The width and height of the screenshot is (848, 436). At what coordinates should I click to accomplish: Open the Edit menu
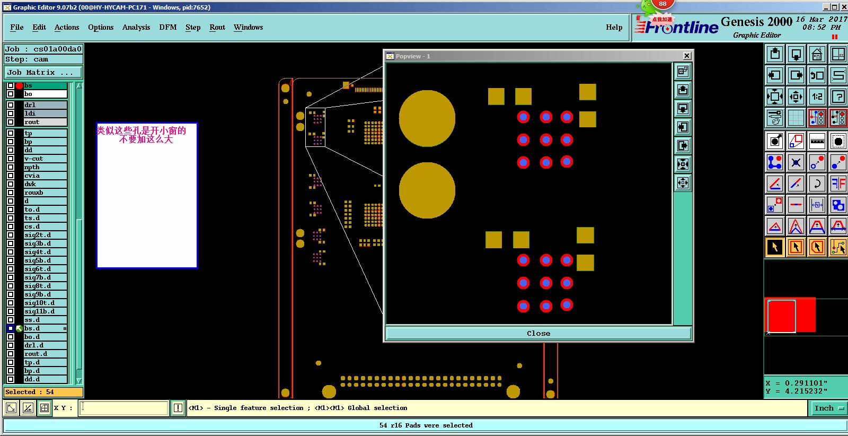coord(39,27)
